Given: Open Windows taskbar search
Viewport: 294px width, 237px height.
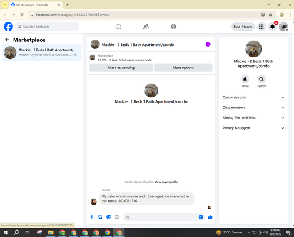Looking at the screenshot, I should coord(16,233).
